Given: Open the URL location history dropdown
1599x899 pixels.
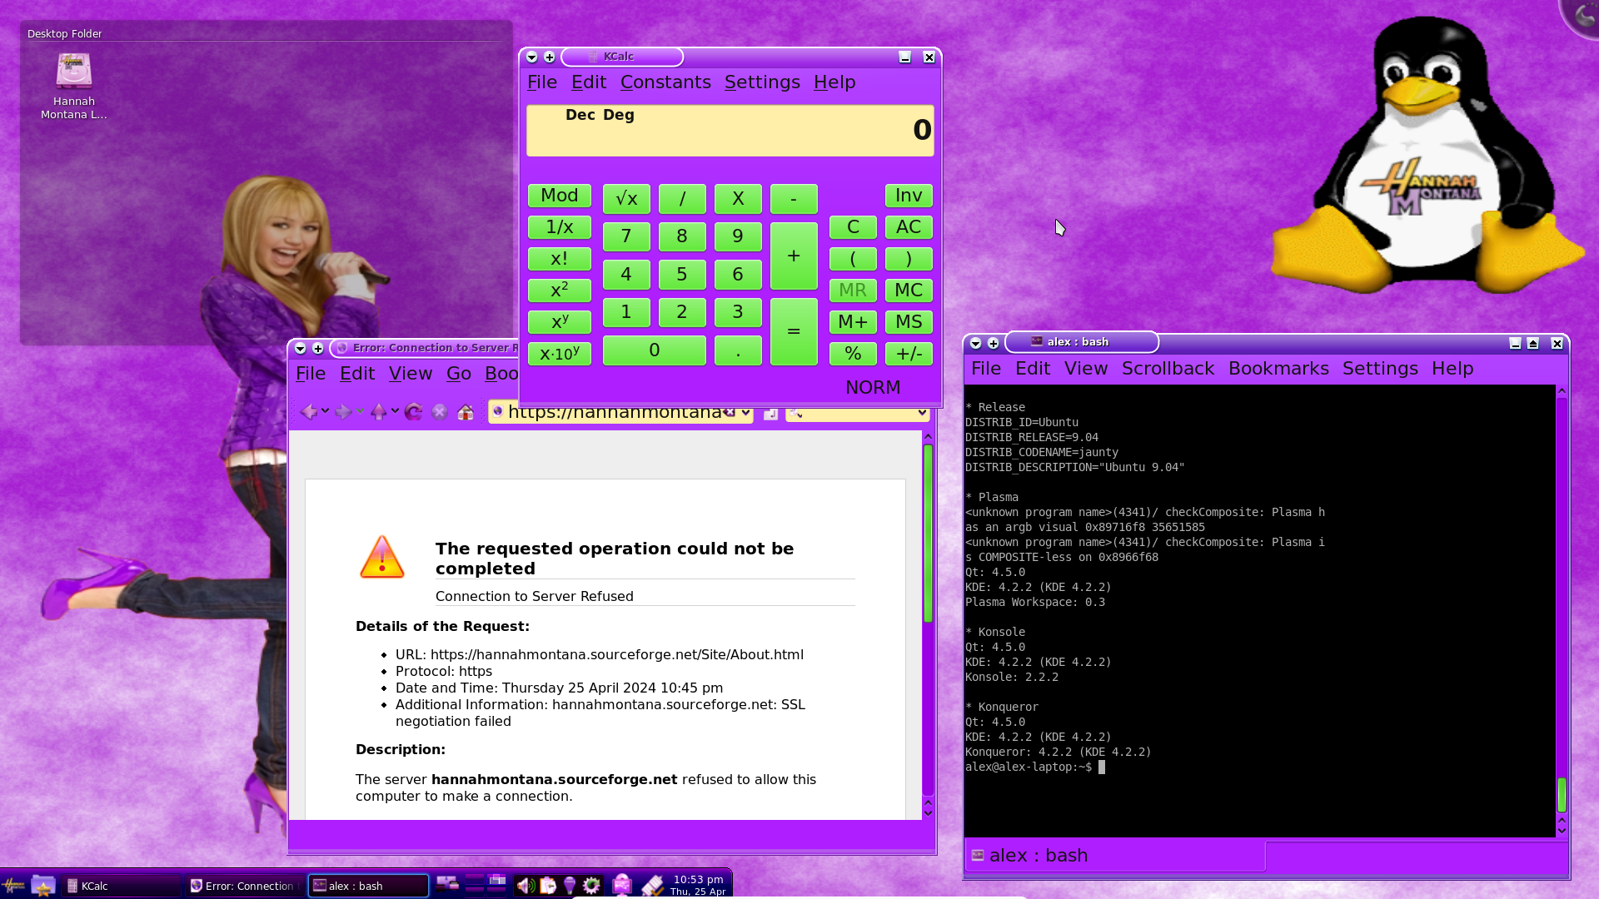Looking at the screenshot, I should (745, 413).
